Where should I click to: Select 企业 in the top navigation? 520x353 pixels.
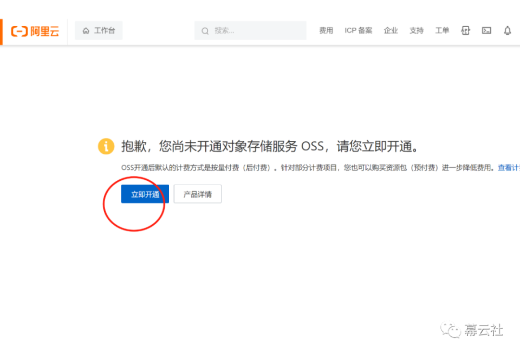coord(391,30)
